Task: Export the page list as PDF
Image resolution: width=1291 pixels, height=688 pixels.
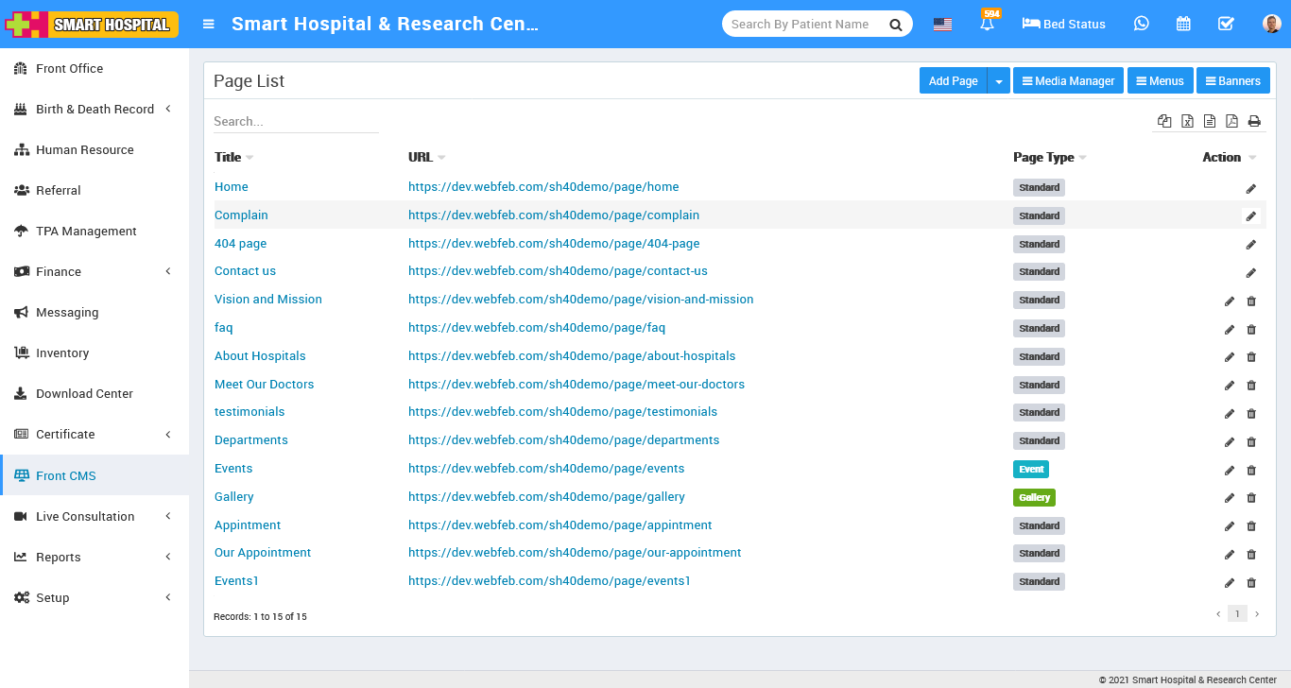Action: point(1232,121)
